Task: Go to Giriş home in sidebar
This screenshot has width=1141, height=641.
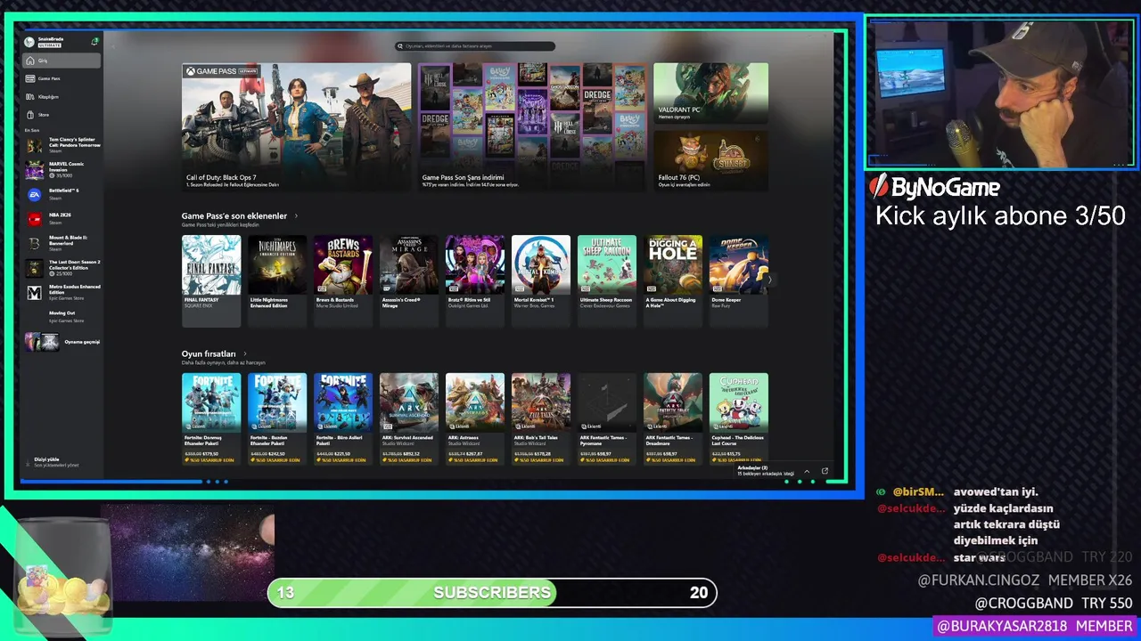Action: (62, 61)
